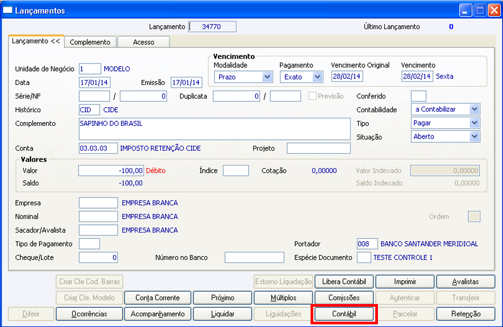This screenshot has height=327, width=503.
Task: Click the Conferido field
Action: click(x=419, y=96)
